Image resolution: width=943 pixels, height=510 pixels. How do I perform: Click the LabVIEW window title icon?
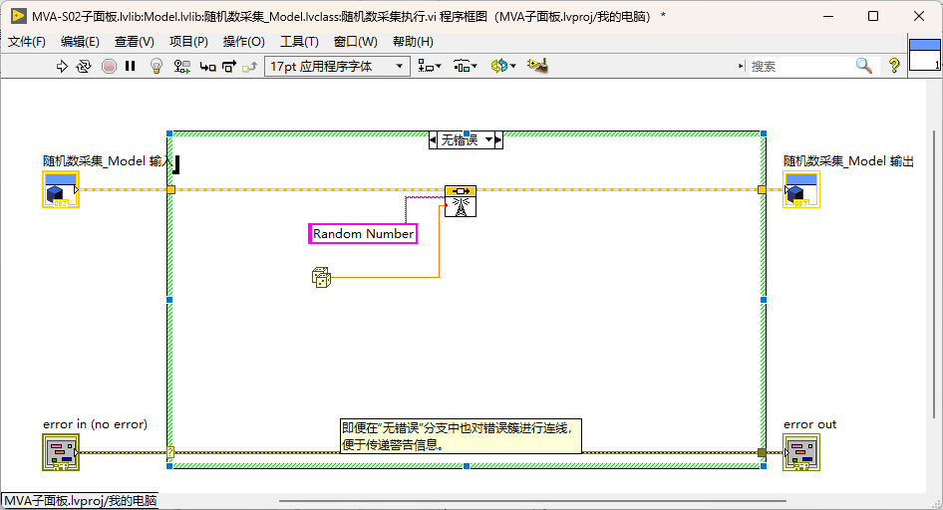[x=18, y=16]
